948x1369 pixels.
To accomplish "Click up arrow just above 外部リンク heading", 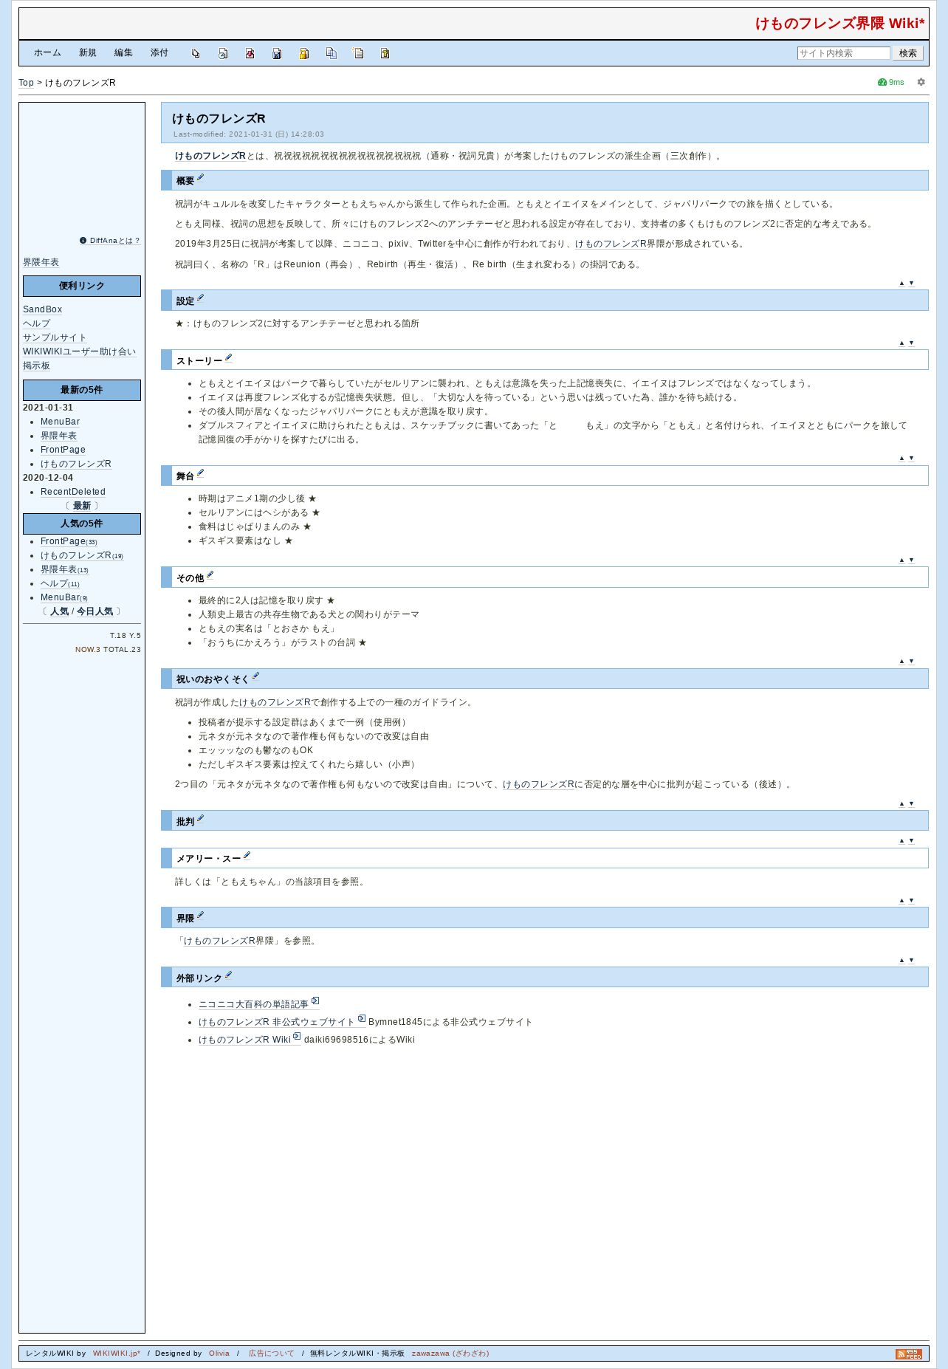I will (x=901, y=961).
